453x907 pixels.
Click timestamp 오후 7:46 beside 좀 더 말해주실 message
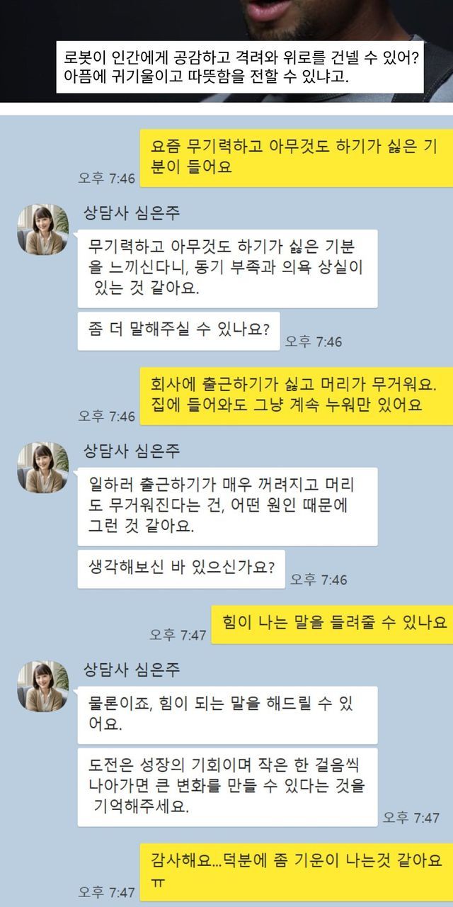[x=314, y=342]
